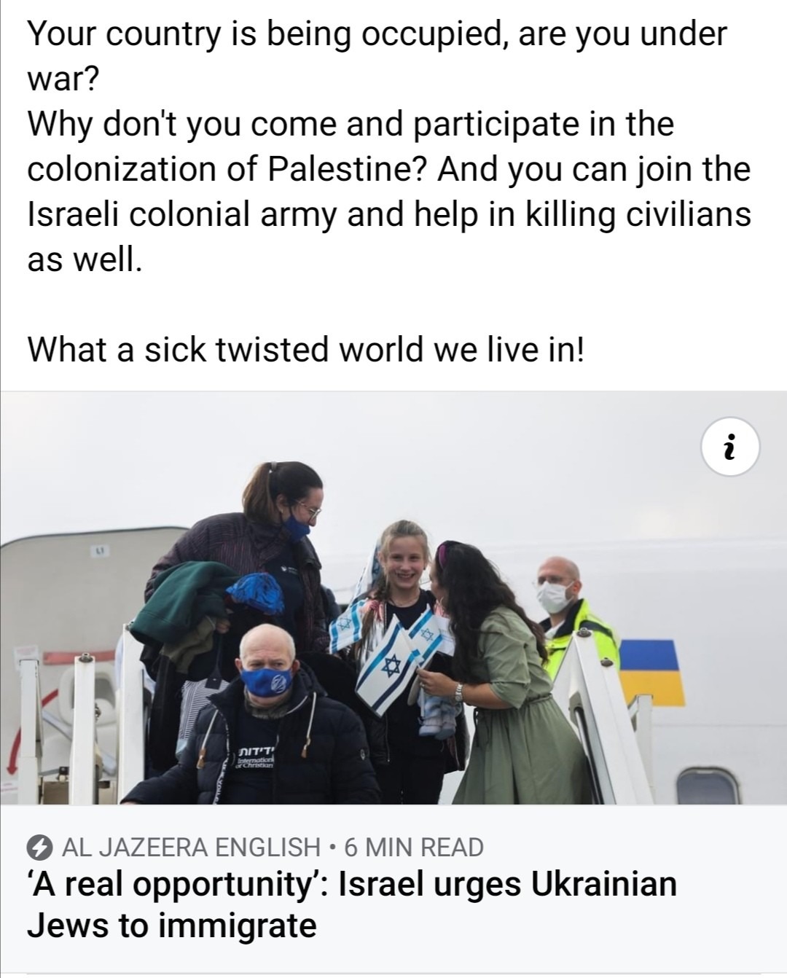Open the Al Jazeera English source label
This screenshot has height=978, width=787.
pyautogui.click(x=192, y=848)
